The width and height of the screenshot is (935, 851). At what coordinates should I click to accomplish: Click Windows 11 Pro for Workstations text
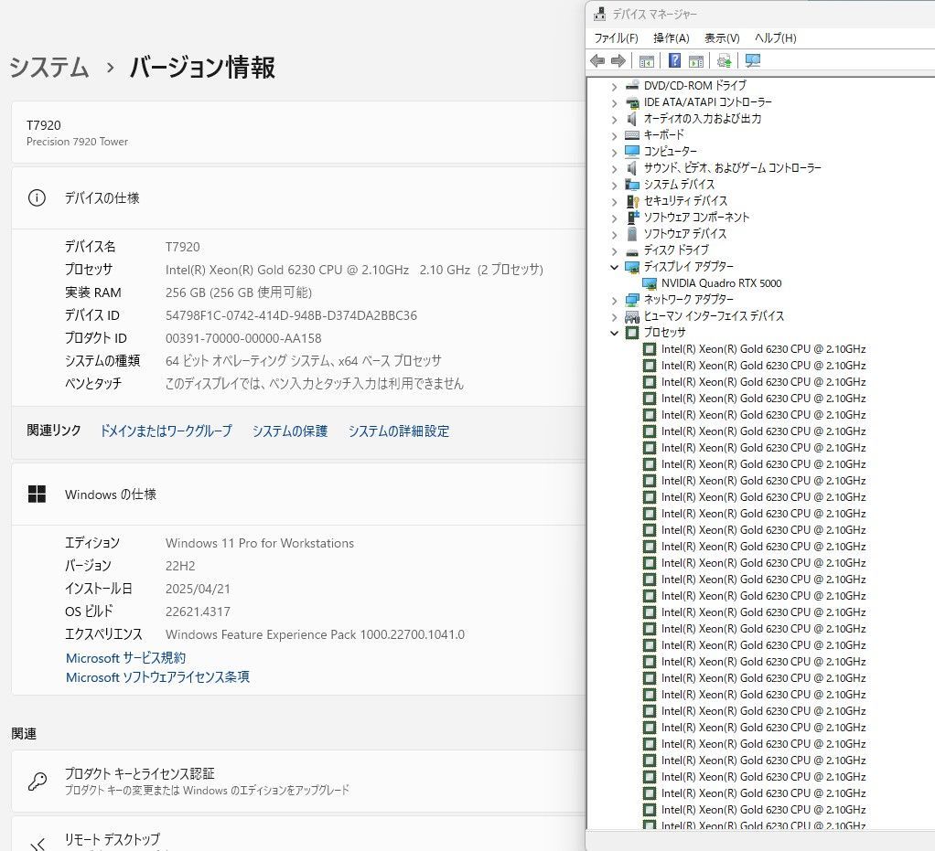click(260, 543)
